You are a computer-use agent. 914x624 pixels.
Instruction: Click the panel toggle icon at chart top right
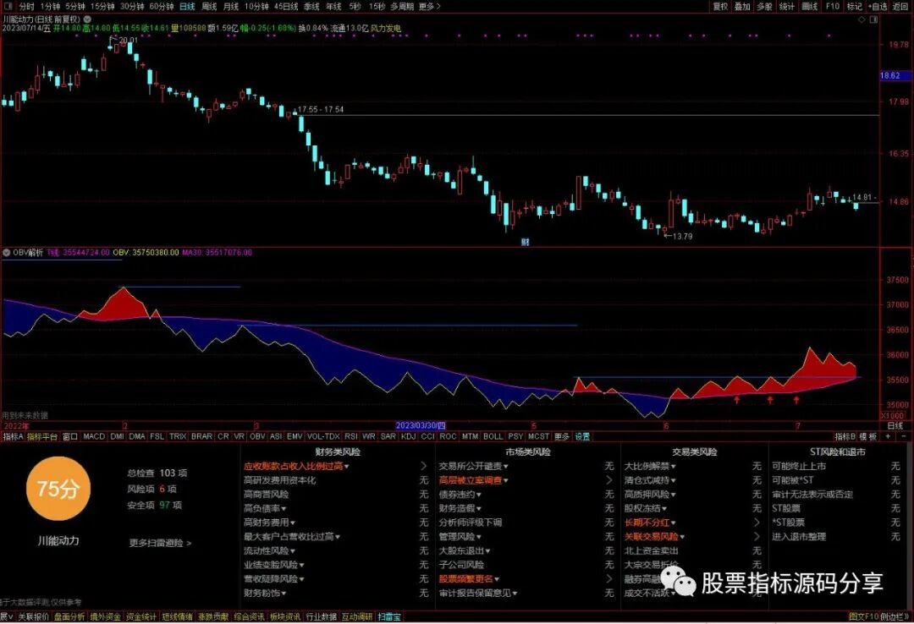[873, 19]
